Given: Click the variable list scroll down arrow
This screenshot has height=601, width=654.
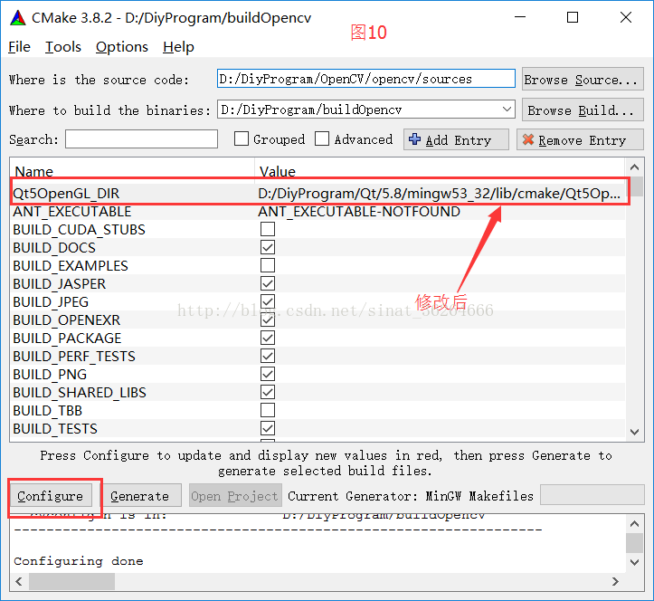Looking at the screenshot, I should coord(634,432).
